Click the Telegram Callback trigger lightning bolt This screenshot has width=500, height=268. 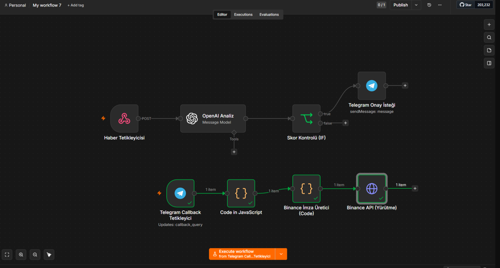point(159,193)
